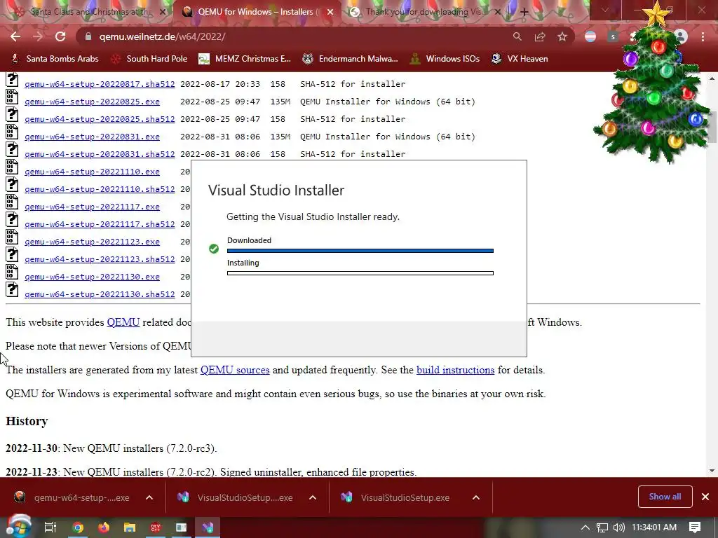Open Chrome's three-dot menu
The image size is (718, 538).
703,36
